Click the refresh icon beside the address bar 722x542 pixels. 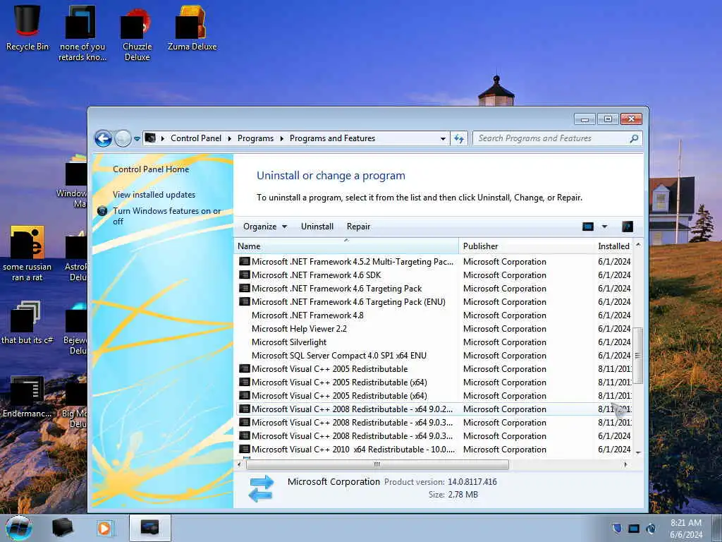click(x=459, y=138)
